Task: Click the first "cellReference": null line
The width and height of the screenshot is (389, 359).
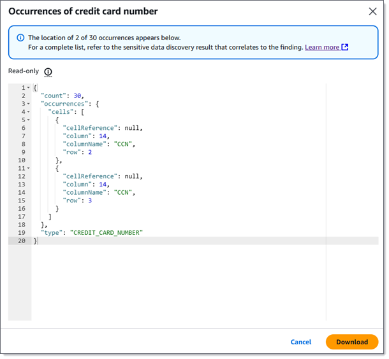Action: pos(102,128)
